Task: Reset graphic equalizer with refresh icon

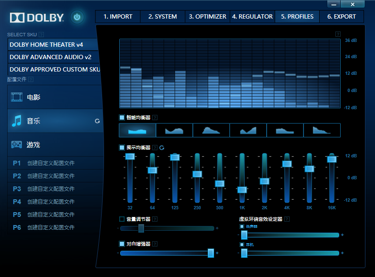Action: [x=162, y=148]
